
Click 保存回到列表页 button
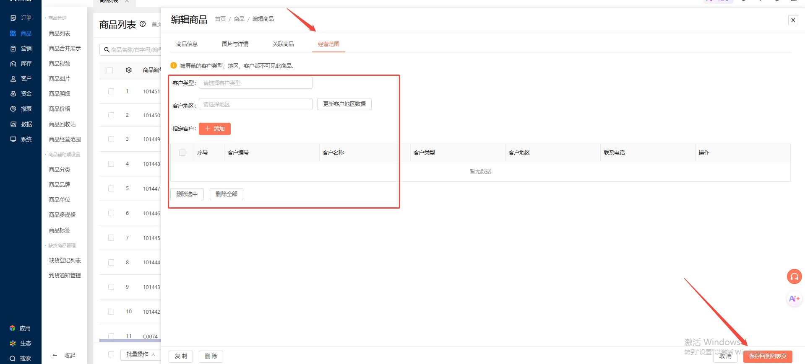(x=768, y=356)
